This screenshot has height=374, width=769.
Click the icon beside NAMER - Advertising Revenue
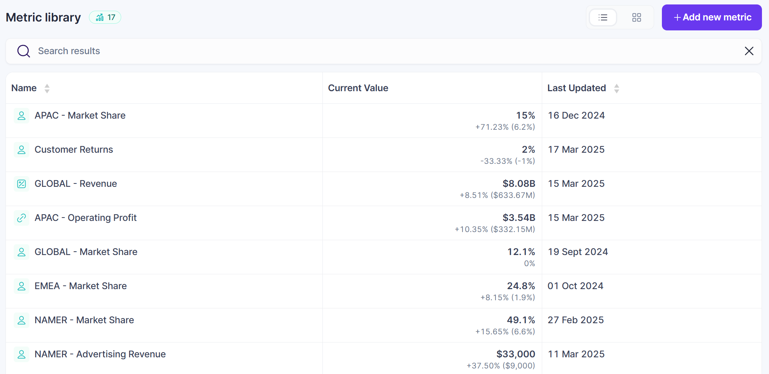click(21, 354)
